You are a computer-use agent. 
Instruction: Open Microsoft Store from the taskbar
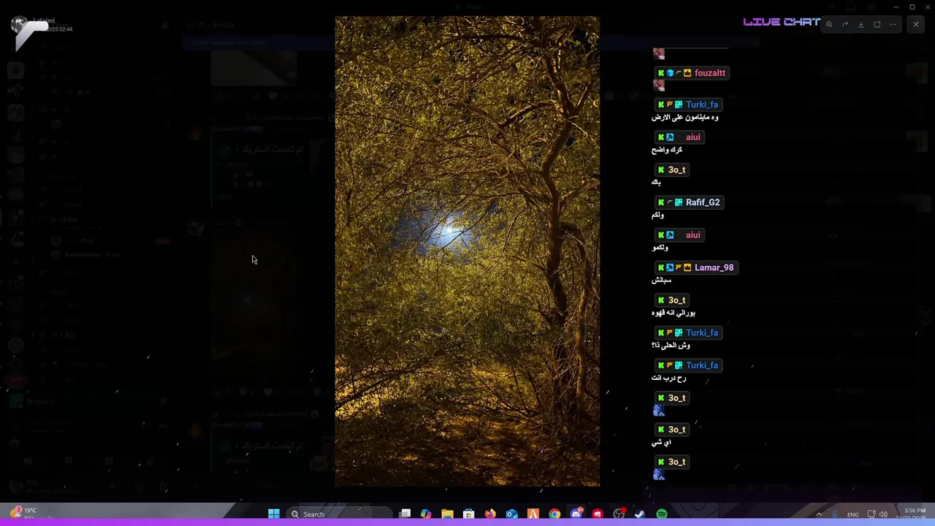coord(469,514)
